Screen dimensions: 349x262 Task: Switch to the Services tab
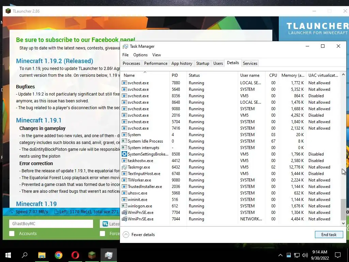point(250,63)
